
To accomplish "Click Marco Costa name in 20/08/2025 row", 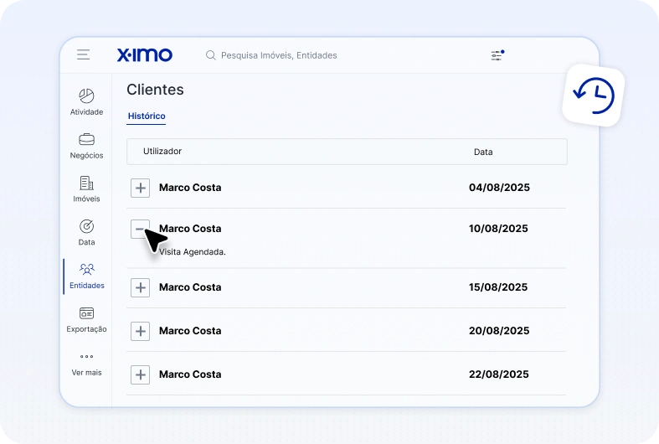I will click(190, 331).
